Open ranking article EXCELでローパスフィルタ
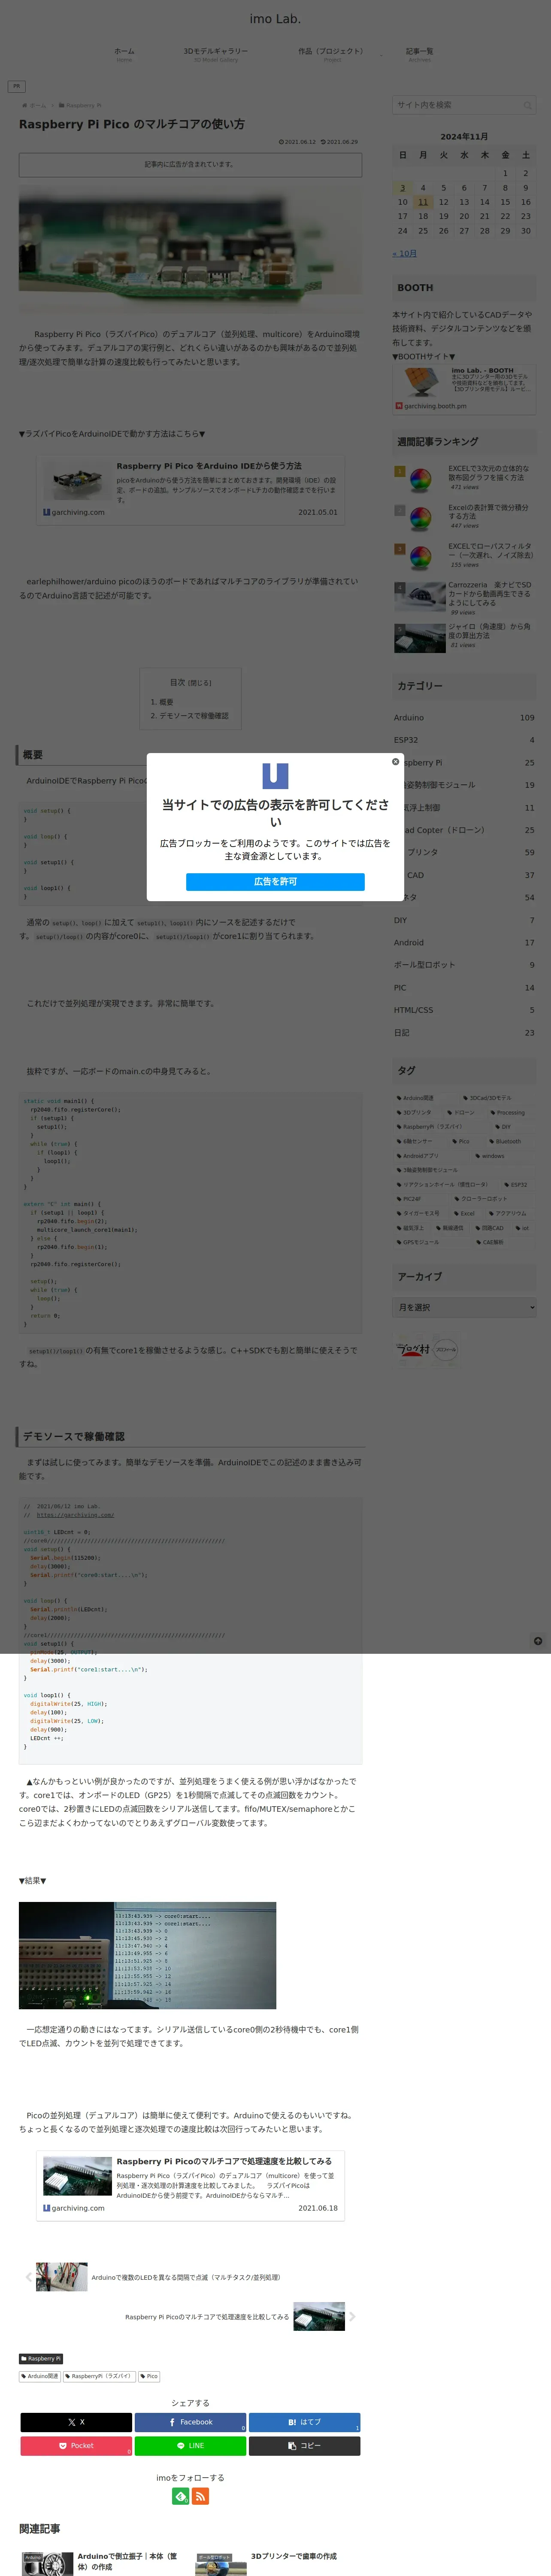551x2576 pixels. point(464,556)
